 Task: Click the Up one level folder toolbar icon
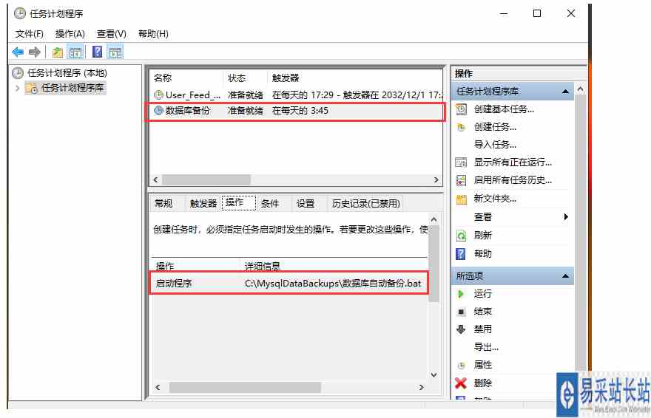point(57,52)
